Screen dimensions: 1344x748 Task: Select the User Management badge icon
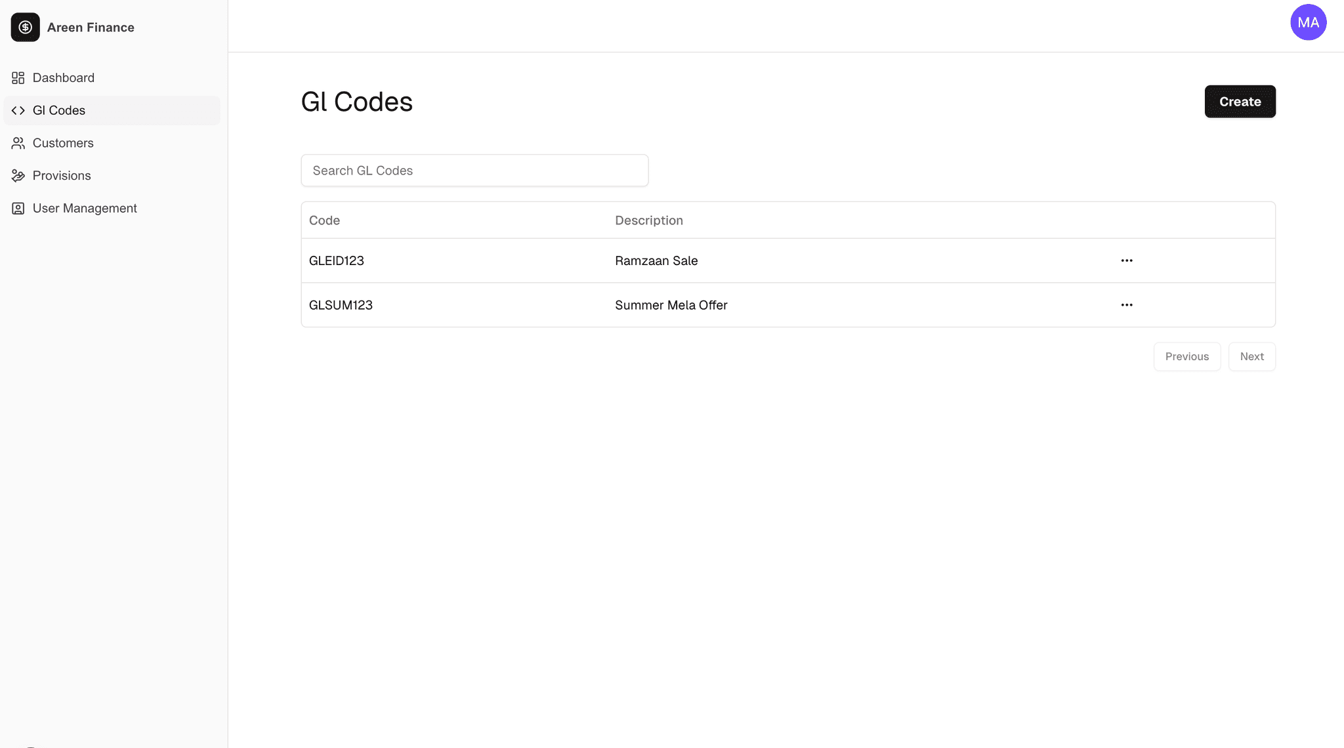click(18, 208)
